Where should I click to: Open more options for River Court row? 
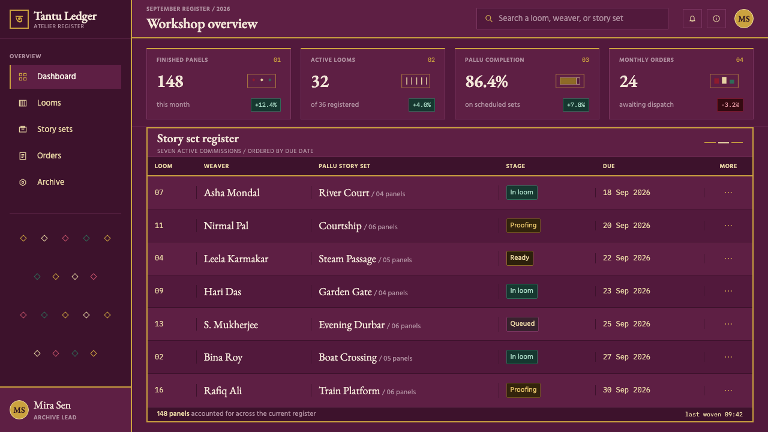coord(728,193)
